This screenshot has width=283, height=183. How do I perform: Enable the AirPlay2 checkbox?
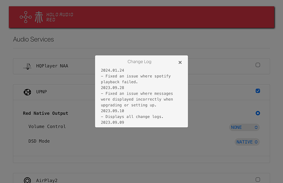point(258,179)
